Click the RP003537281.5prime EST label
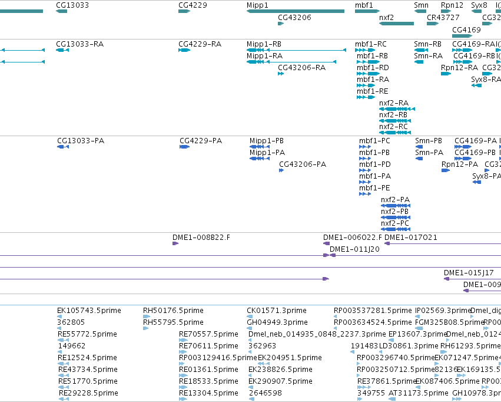Viewport: 501px width, 402px height. (x=373, y=311)
